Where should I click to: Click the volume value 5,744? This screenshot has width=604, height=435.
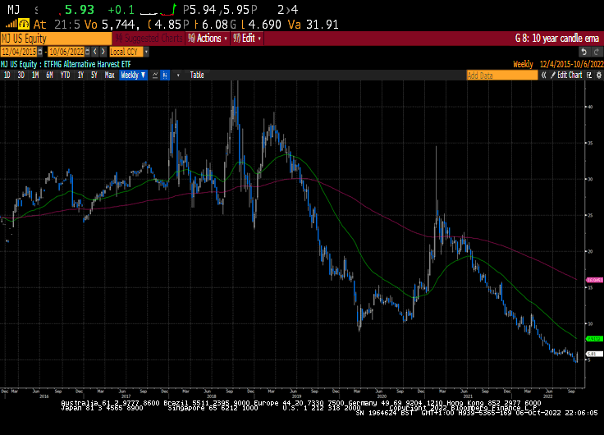click(x=119, y=25)
